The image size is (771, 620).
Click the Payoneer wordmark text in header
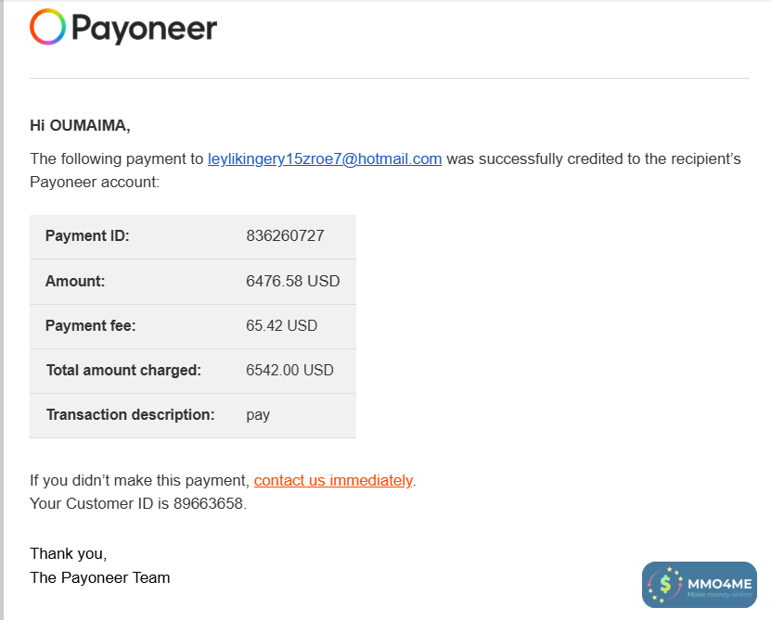point(144,29)
